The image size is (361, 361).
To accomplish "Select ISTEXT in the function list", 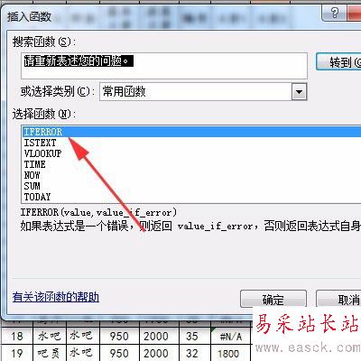I will (192, 143).
